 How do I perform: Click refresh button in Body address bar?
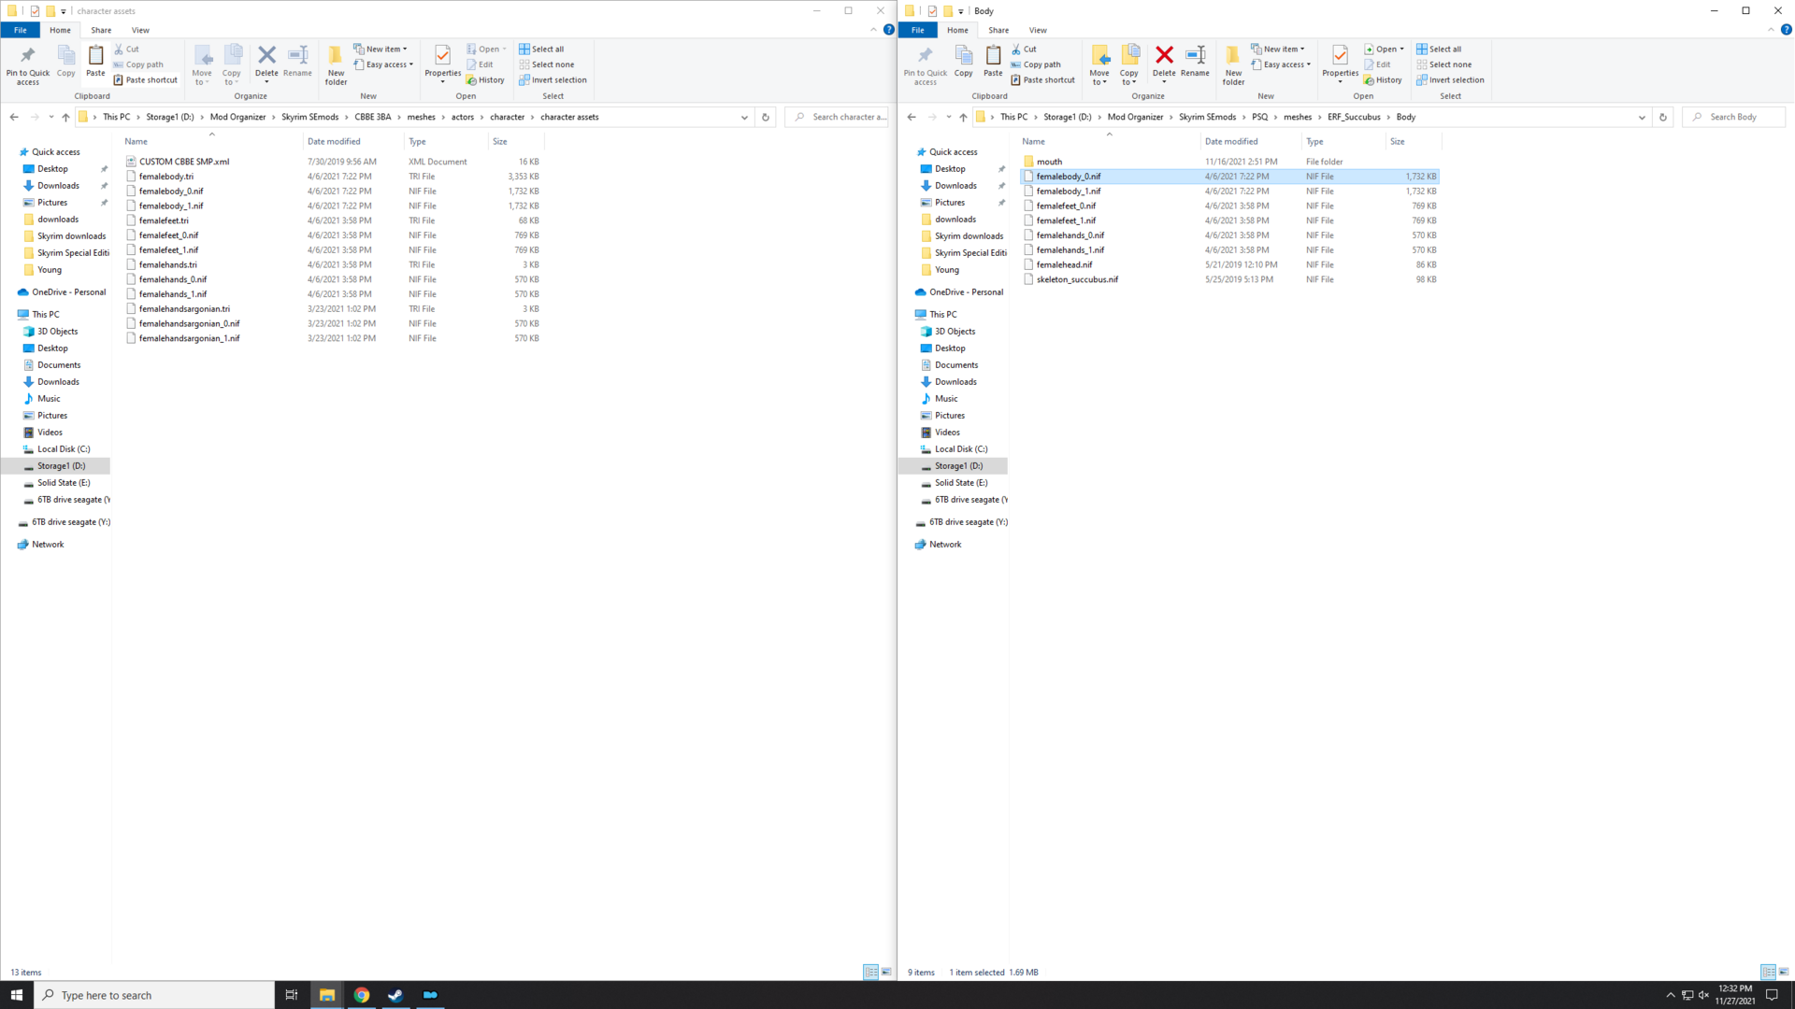click(1662, 117)
